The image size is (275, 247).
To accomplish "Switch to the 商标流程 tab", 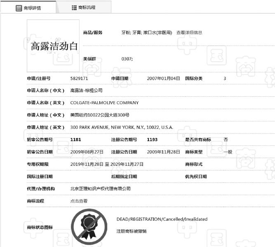I will tap(84, 7).
